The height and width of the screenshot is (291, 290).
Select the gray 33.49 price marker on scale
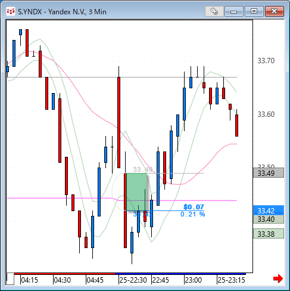coord(269,173)
